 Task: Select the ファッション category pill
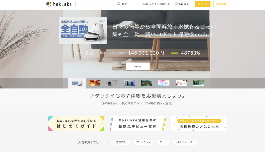(143, 142)
